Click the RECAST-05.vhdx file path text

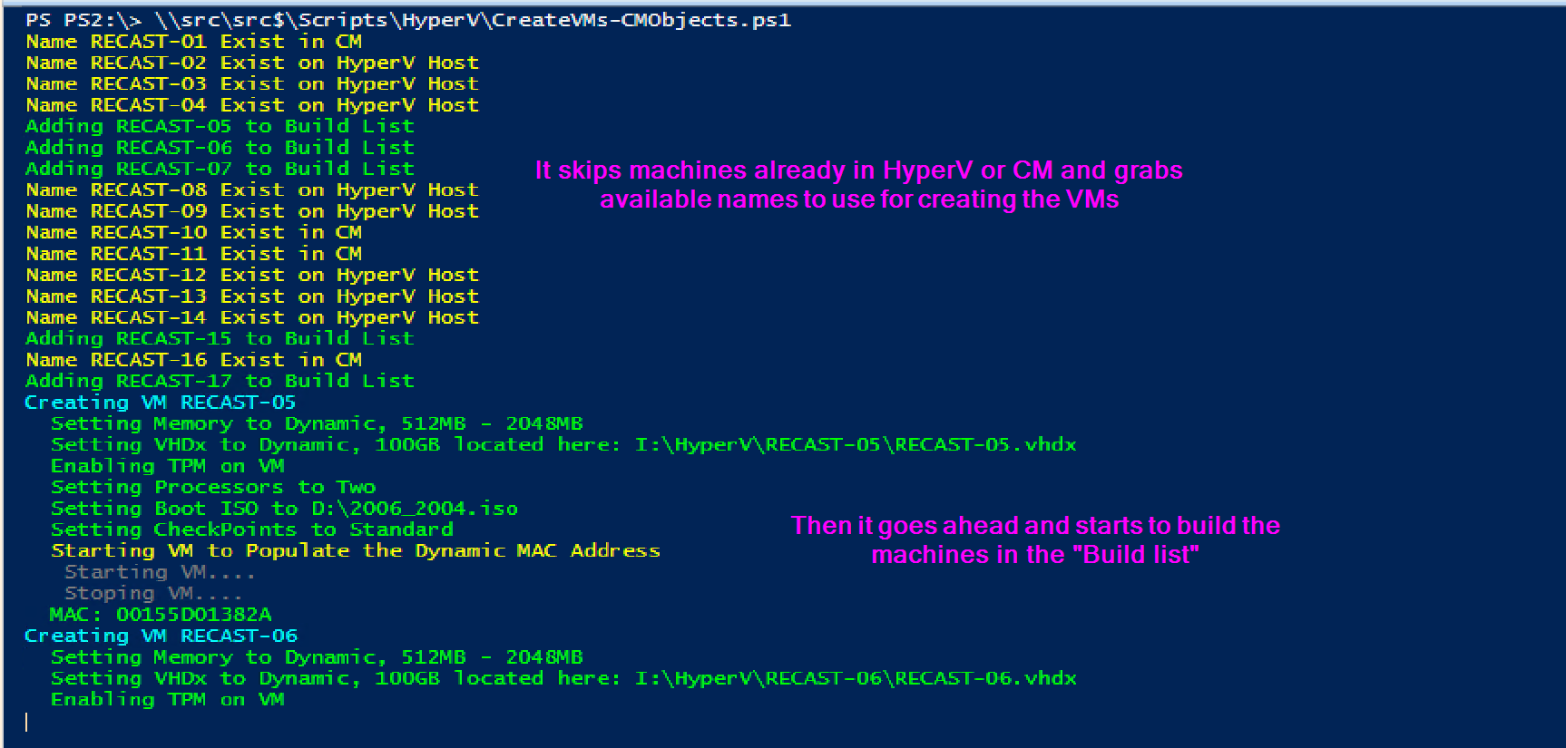click(x=855, y=445)
